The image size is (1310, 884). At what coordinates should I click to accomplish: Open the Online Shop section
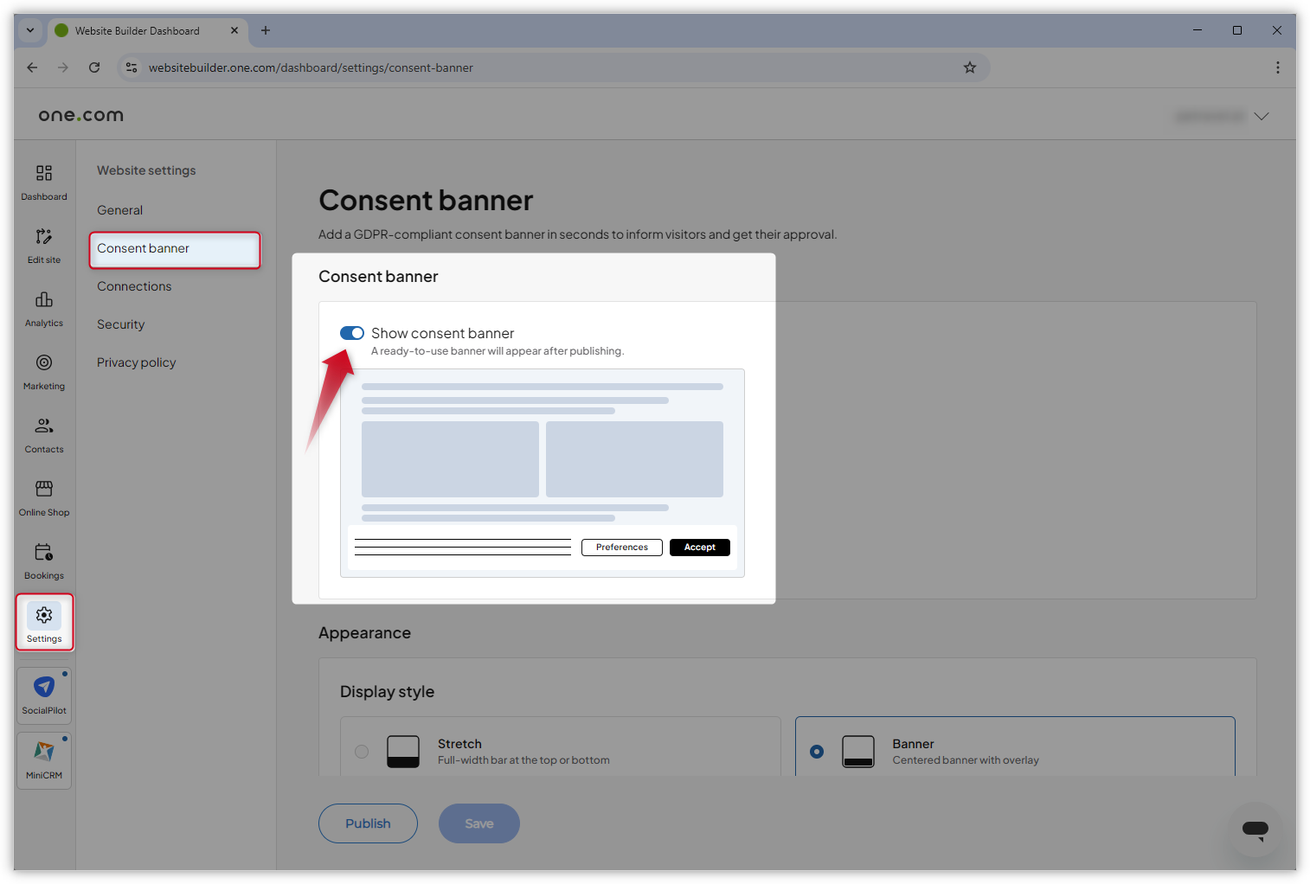click(x=43, y=497)
